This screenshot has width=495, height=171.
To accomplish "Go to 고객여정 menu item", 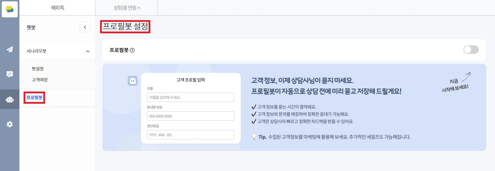I will pos(39,80).
